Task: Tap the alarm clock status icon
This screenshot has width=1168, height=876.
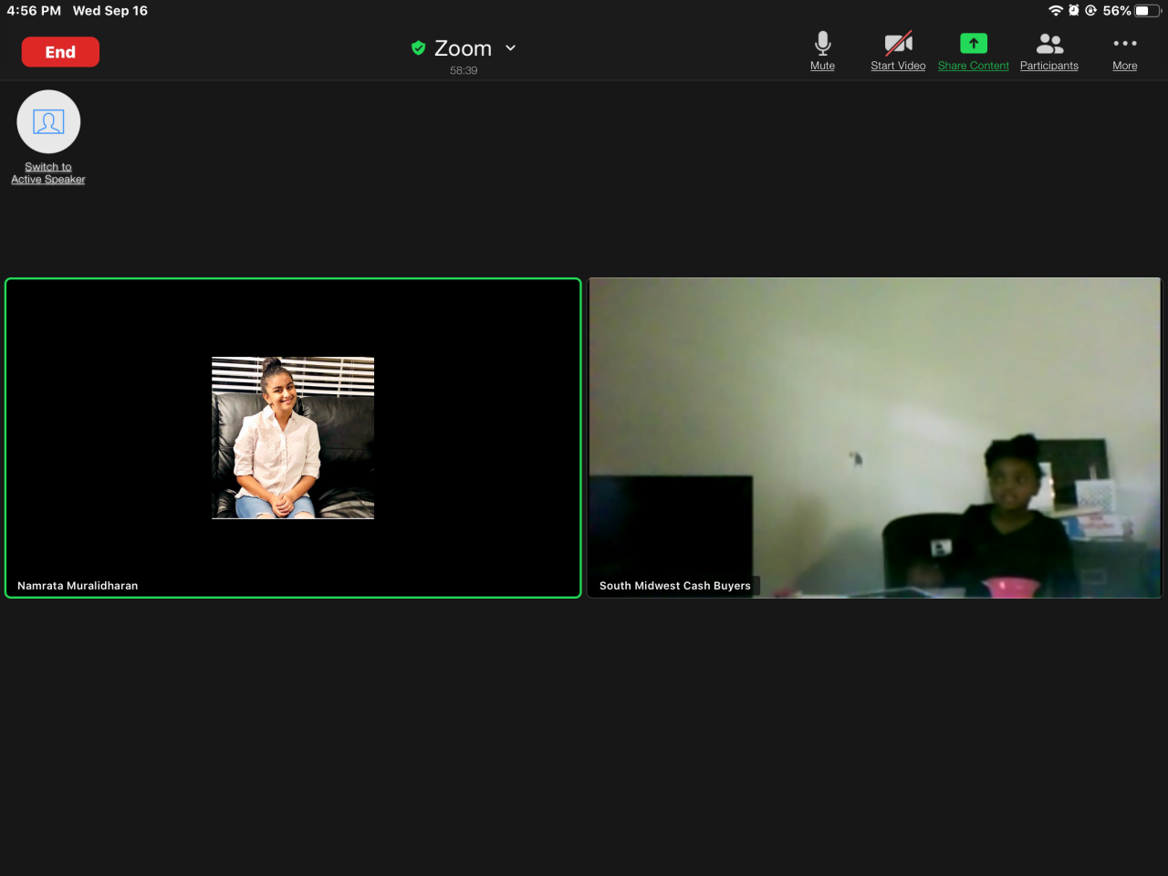Action: pos(1074,11)
